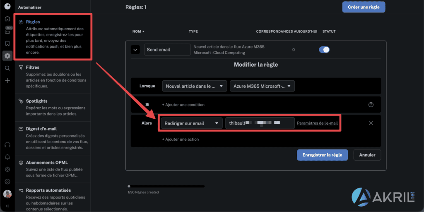Click the 1/30 rules created progress bar
This screenshot has height=212, width=424.
(166, 186)
